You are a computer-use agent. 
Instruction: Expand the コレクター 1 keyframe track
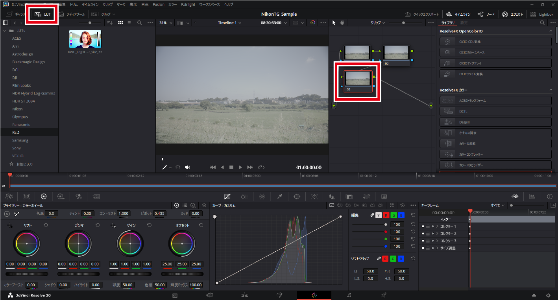(x=437, y=226)
